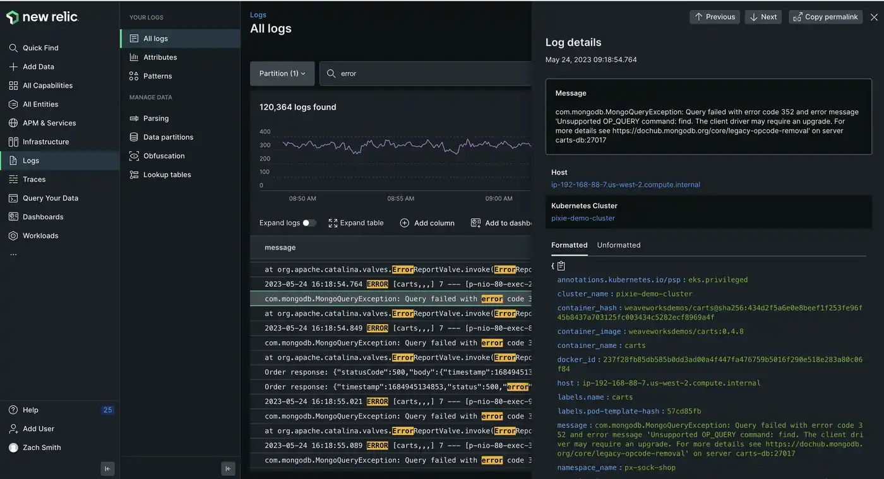The image size is (884, 479).
Task: Click the Copy permalink button
Action: pyautogui.click(x=825, y=17)
